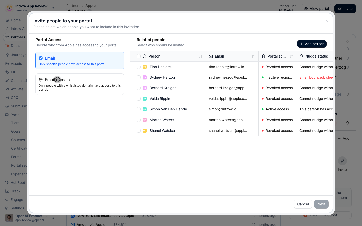Click the envelope icon in Email header
This screenshot has height=226, width=362.
coord(211,56)
